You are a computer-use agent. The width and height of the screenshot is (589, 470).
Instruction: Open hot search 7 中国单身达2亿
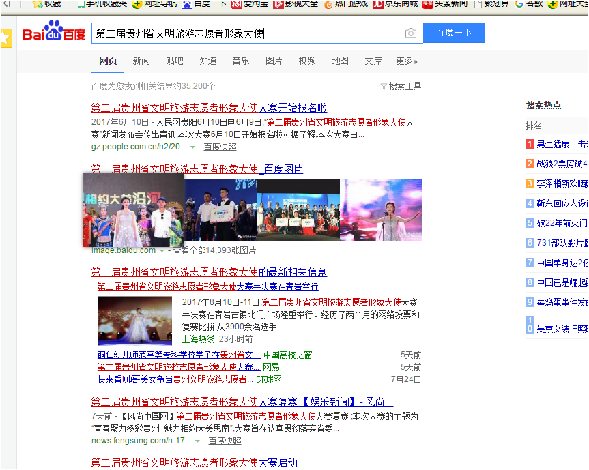(562, 263)
